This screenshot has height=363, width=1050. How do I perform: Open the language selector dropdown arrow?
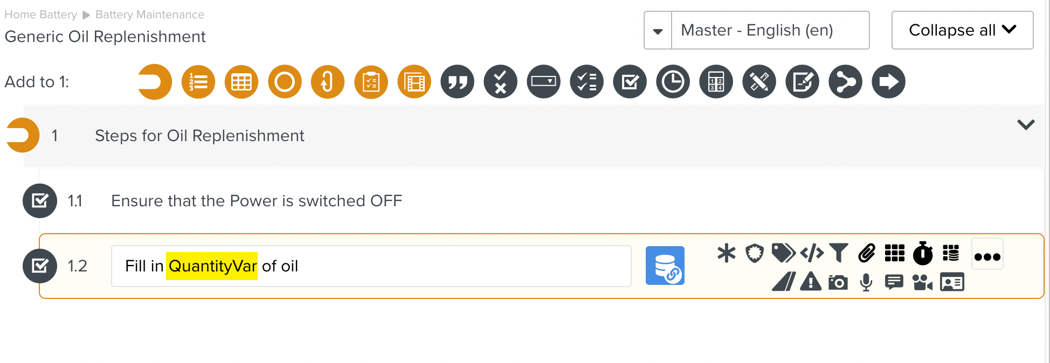(x=658, y=31)
